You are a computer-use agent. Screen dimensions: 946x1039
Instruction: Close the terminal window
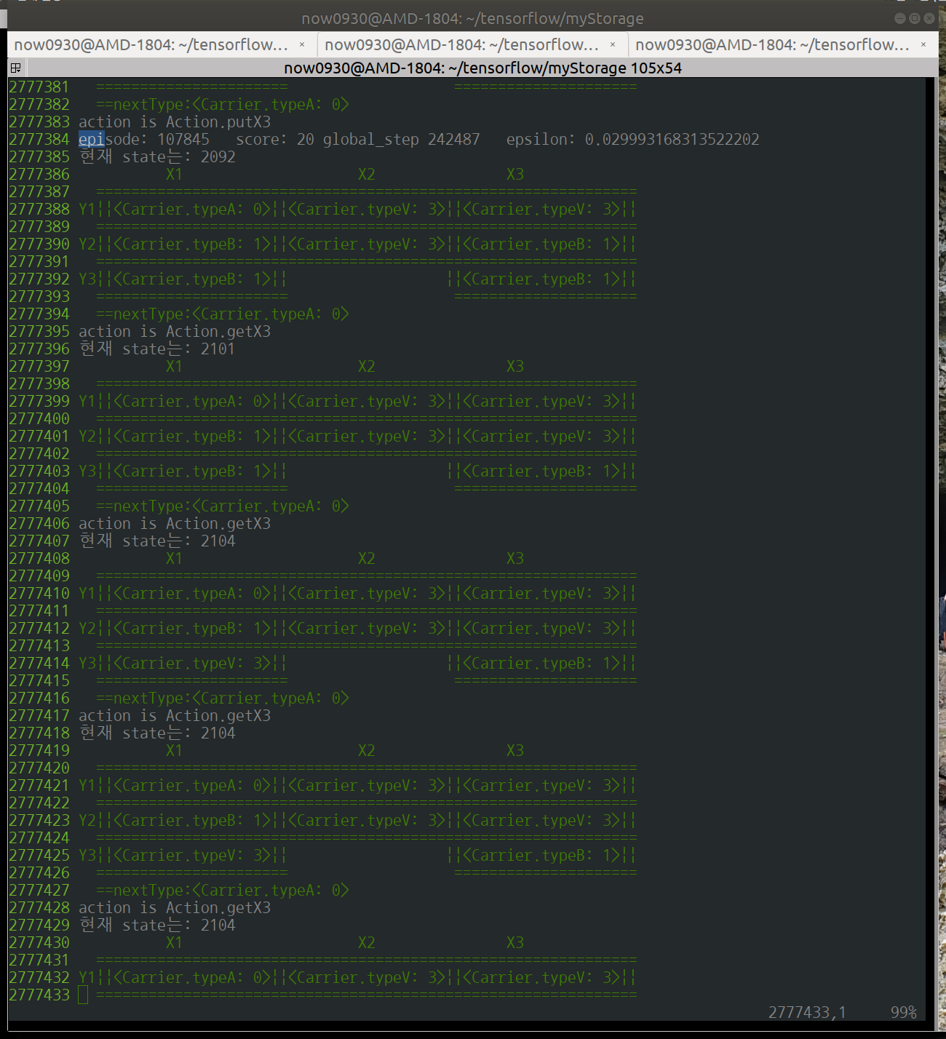coord(929,18)
